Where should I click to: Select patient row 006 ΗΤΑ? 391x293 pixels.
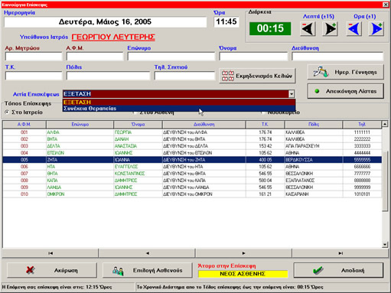(192, 167)
